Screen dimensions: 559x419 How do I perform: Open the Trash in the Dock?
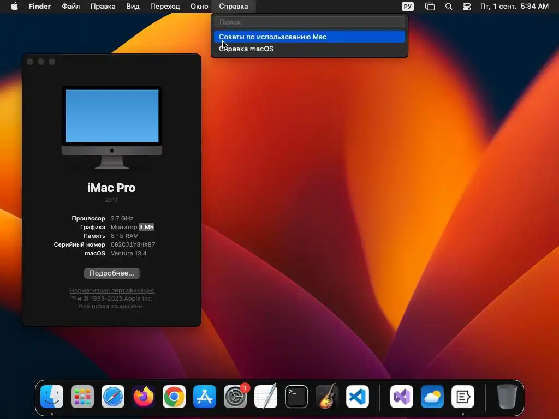[x=507, y=397]
